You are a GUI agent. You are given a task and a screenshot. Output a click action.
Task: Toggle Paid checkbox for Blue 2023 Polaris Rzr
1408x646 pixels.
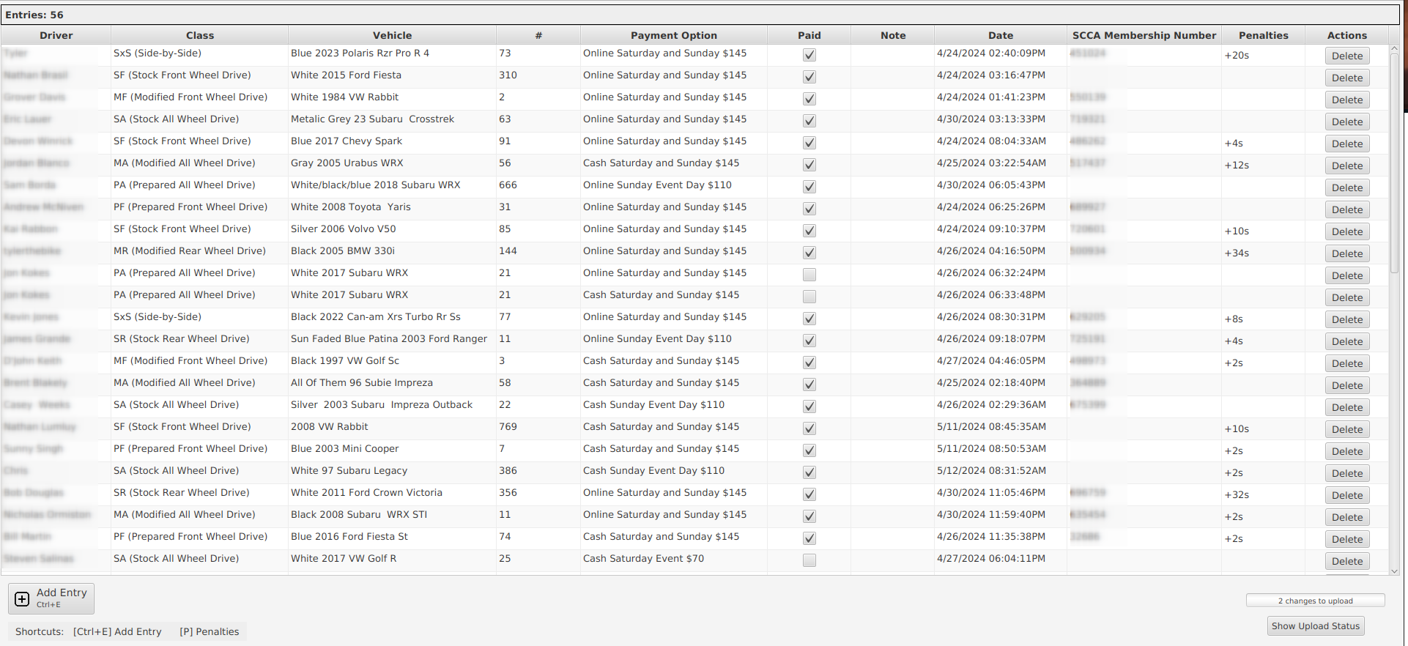pos(809,55)
